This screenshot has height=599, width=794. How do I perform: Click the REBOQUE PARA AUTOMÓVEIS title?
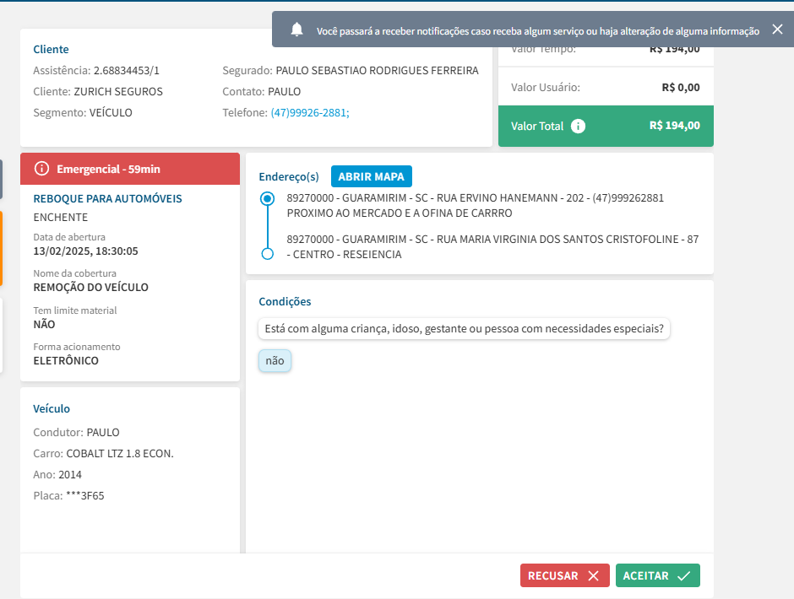coord(107,199)
